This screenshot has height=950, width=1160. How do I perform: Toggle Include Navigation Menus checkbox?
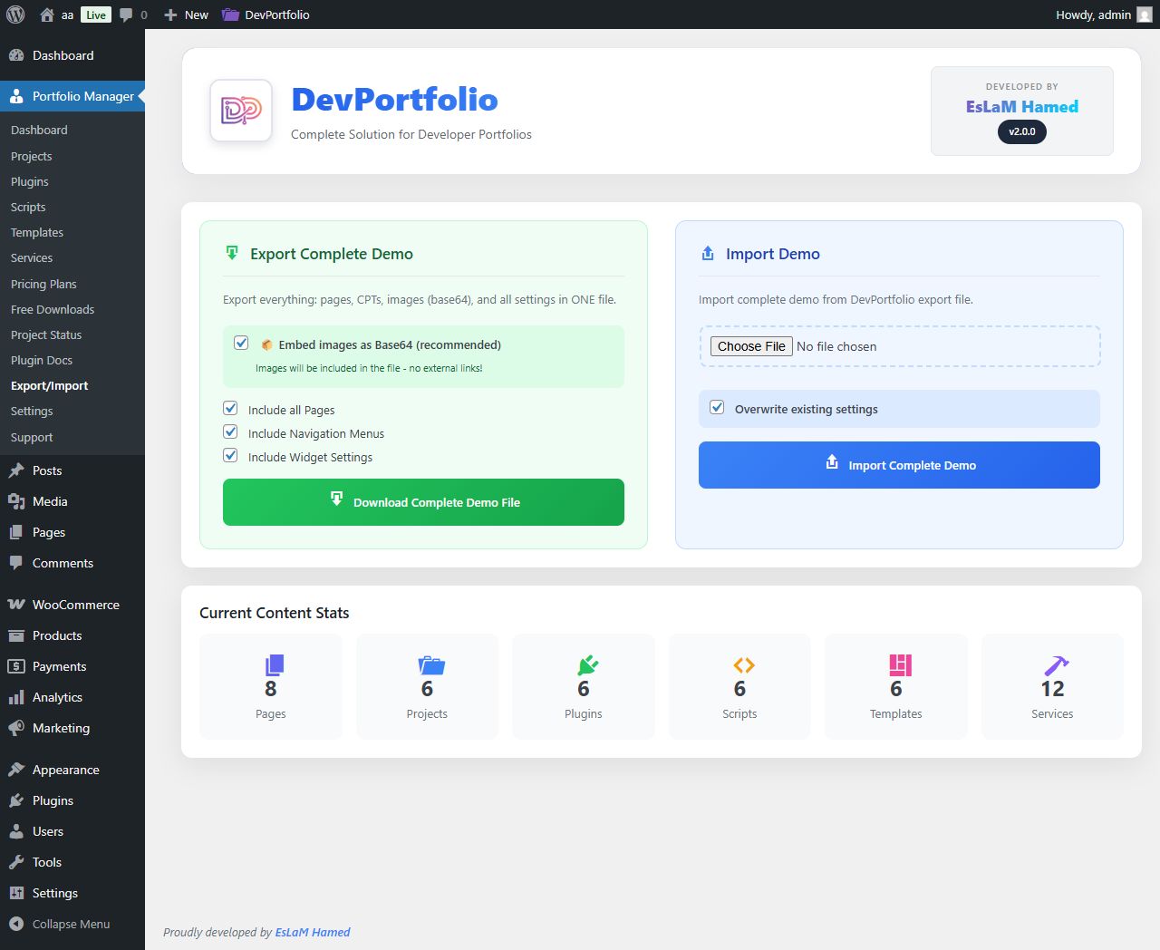230,431
